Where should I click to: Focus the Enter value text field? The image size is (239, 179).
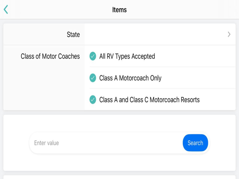(x=106, y=143)
